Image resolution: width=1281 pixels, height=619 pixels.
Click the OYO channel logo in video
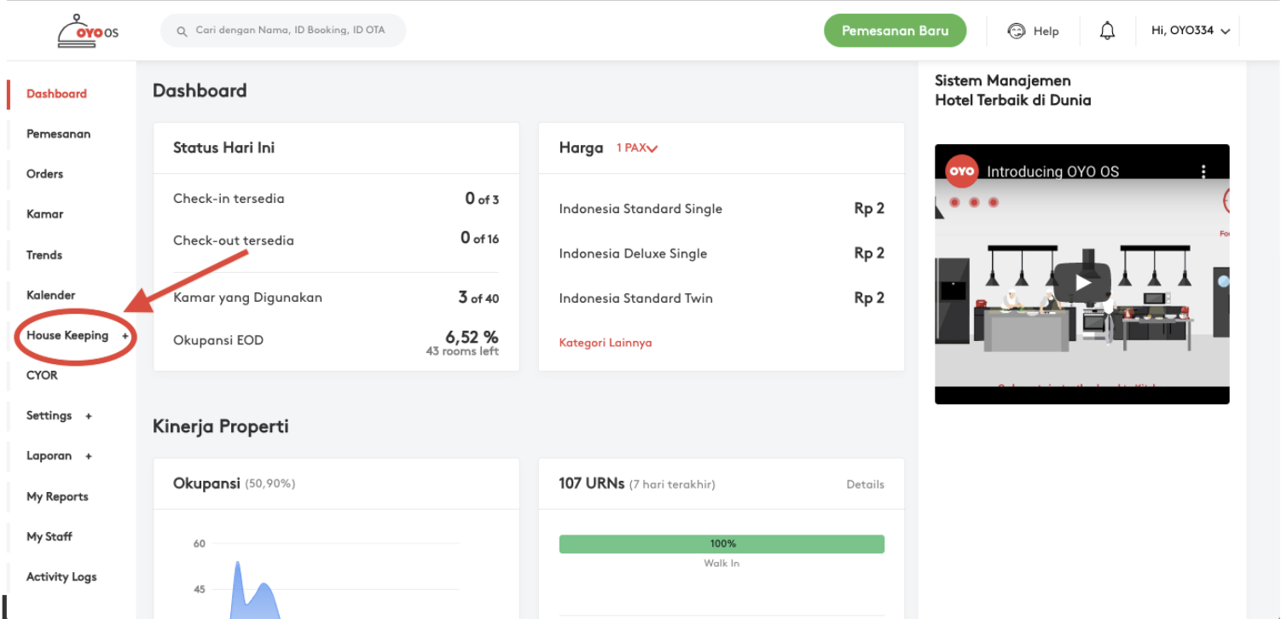(x=962, y=171)
